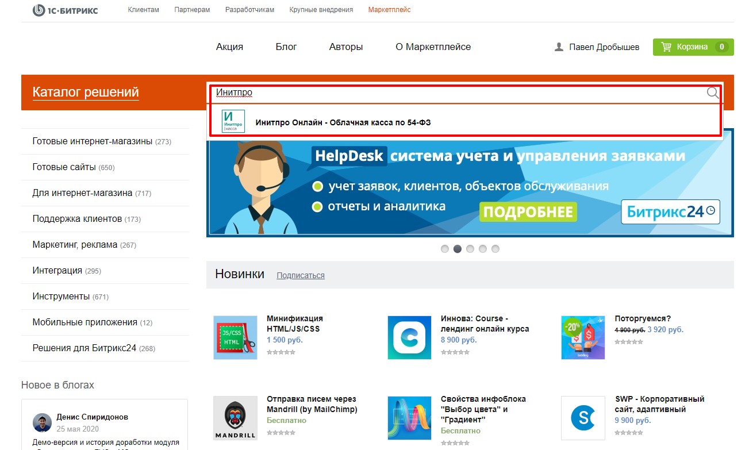This screenshot has width=753, height=450.
Task: Click the 3 920 руб. price
Action: click(666, 330)
